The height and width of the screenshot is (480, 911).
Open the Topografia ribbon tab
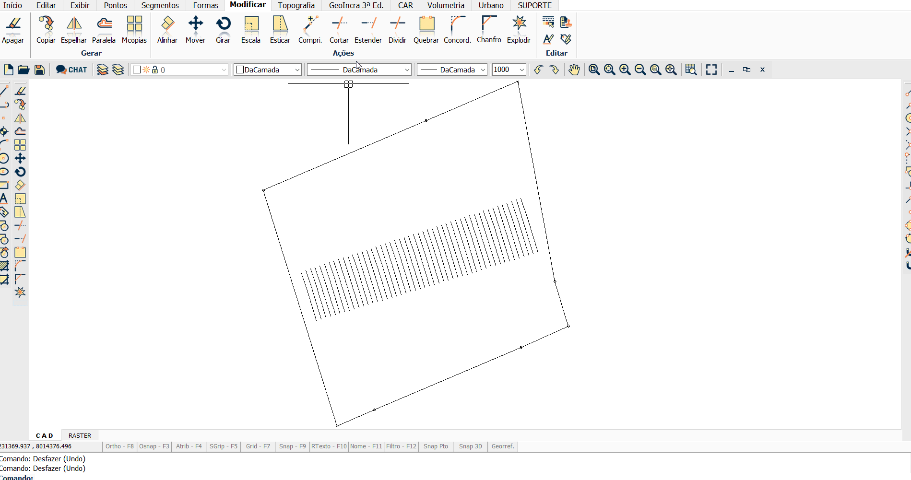pos(296,5)
